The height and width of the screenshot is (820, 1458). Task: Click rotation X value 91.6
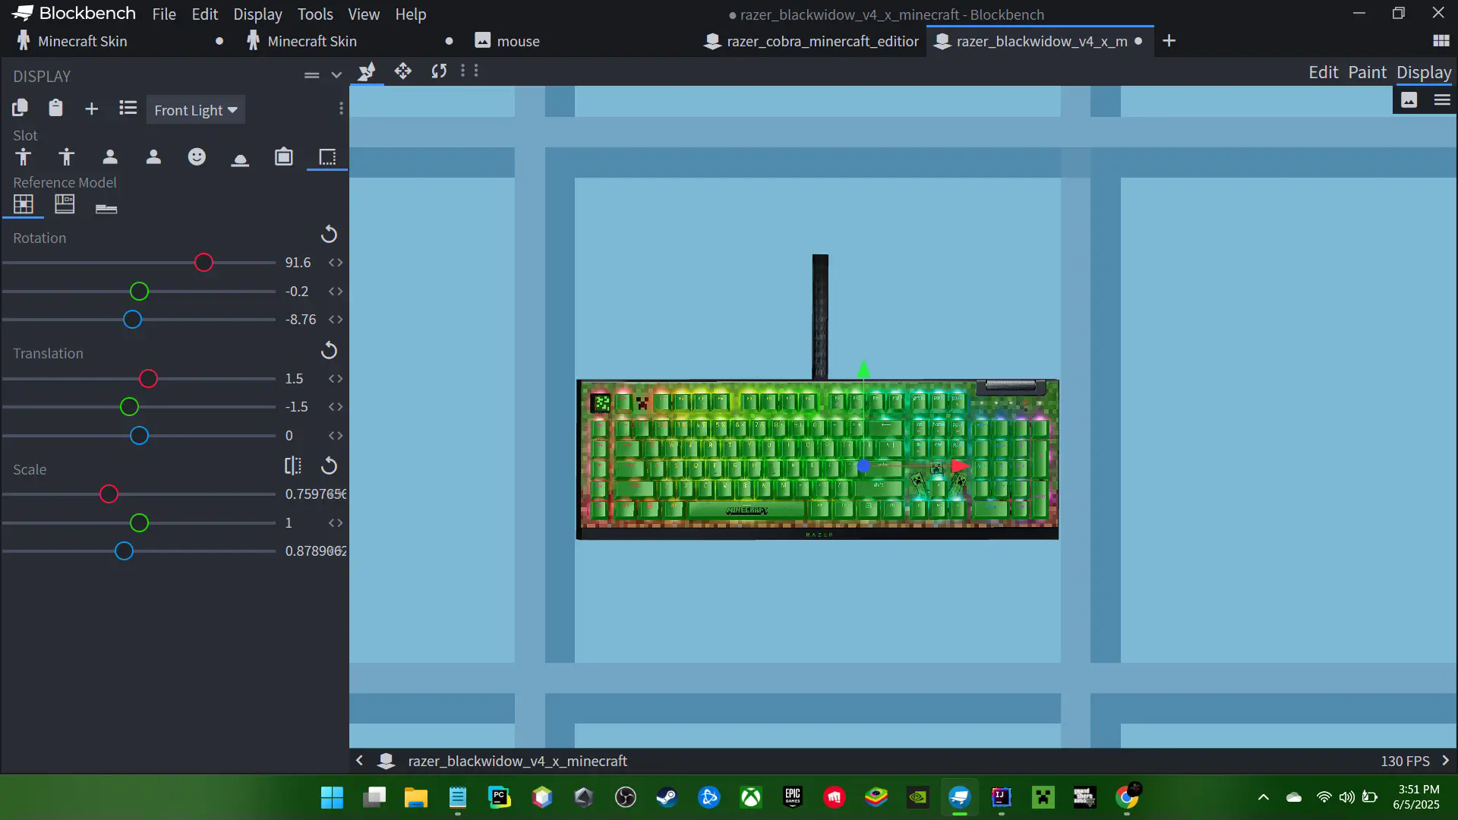pyautogui.click(x=298, y=263)
